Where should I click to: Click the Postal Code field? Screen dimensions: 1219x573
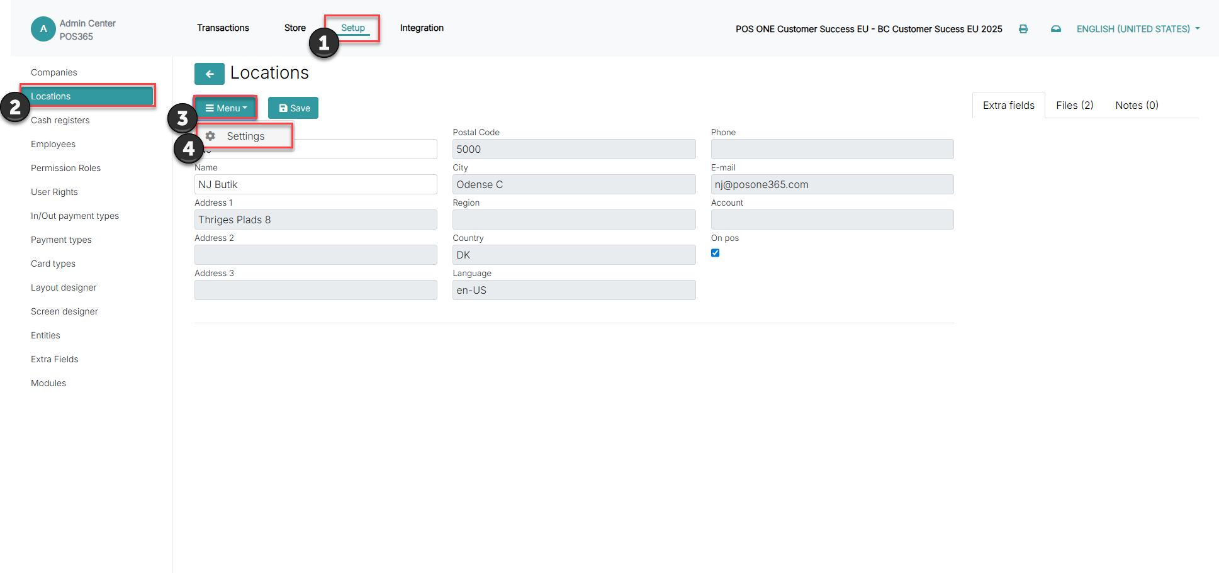[x=574, y=149]
